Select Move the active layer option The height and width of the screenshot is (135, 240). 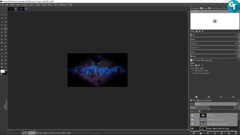click(201, 73)
